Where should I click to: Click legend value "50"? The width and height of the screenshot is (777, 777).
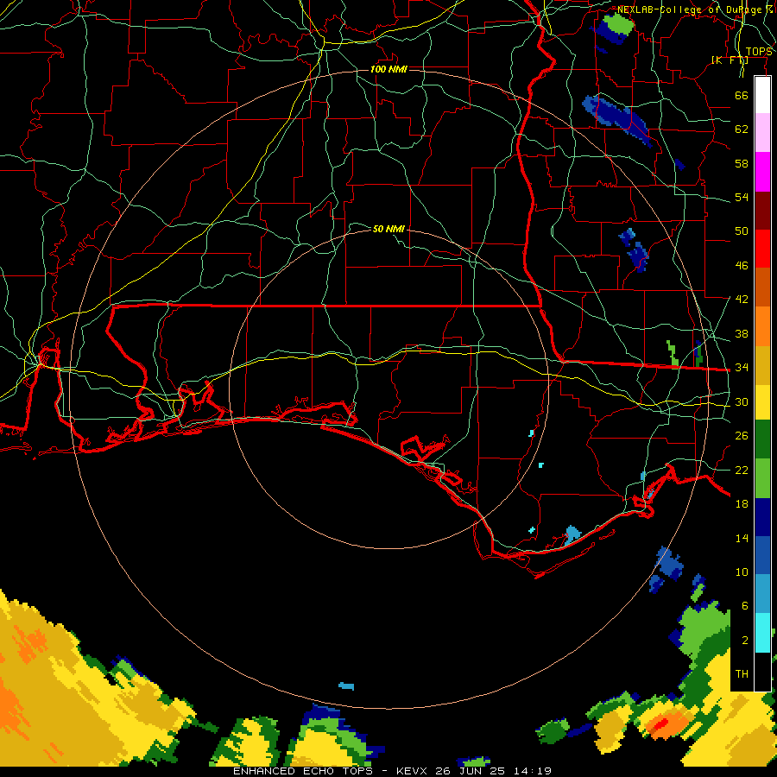(742, 231)
